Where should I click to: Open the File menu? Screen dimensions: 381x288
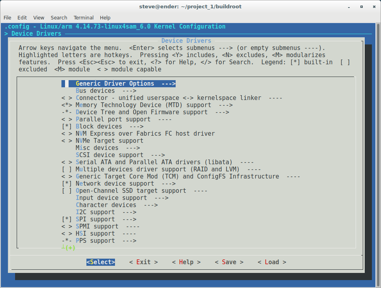pyautogui.click(x=7, y=17)
